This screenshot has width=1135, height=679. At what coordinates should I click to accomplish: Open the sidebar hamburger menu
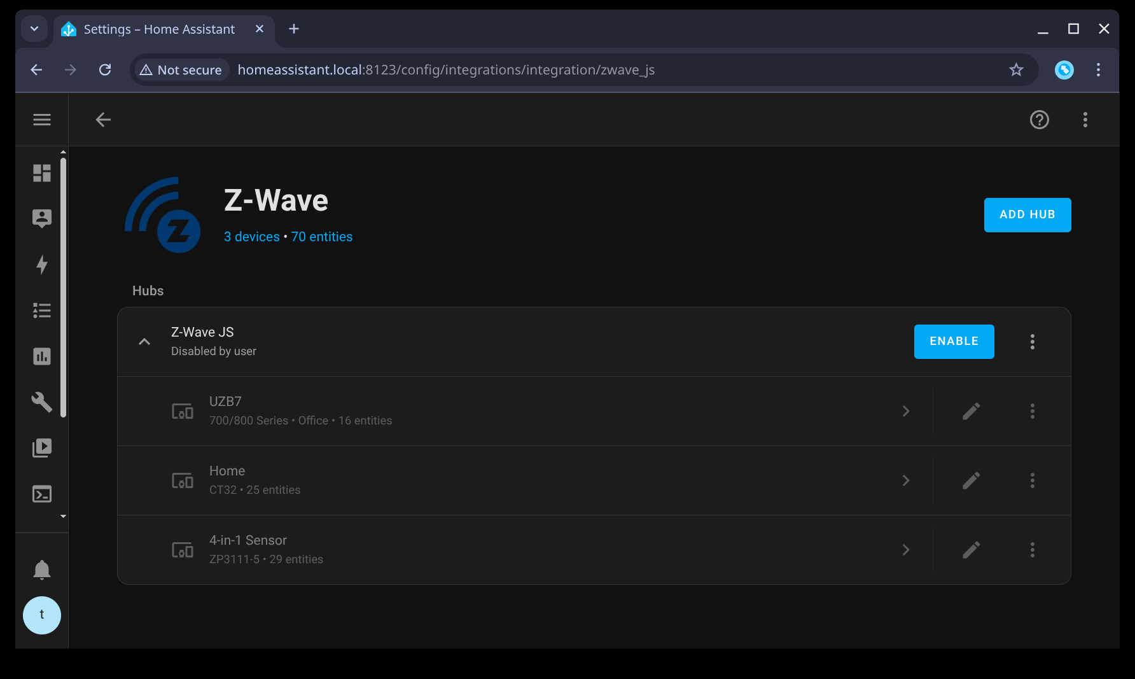[x=42, y=120]
